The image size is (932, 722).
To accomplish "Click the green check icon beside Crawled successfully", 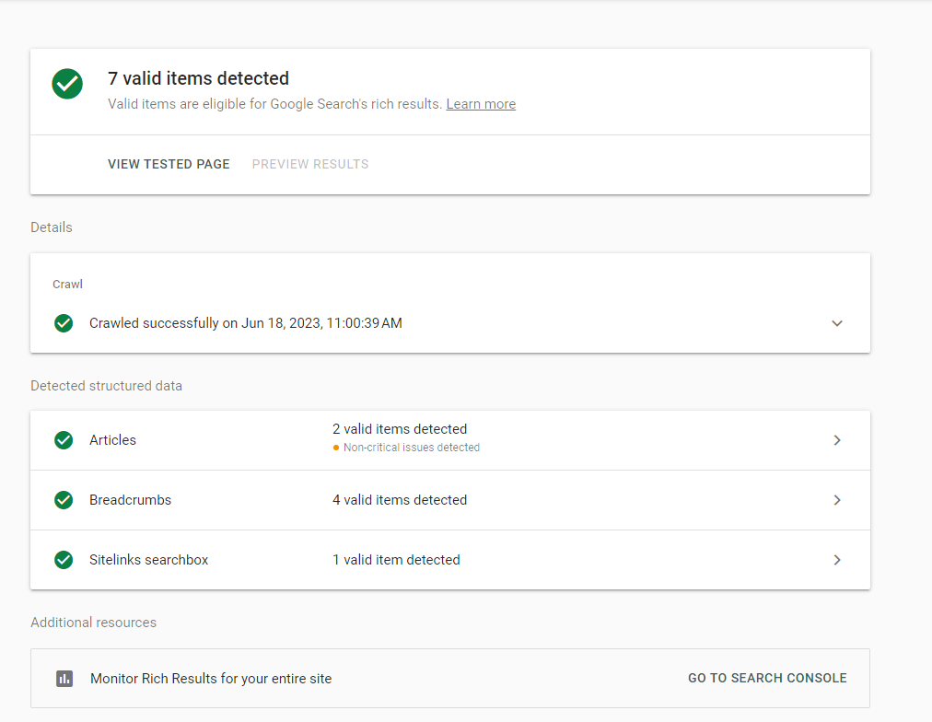I will coord(64,323).
